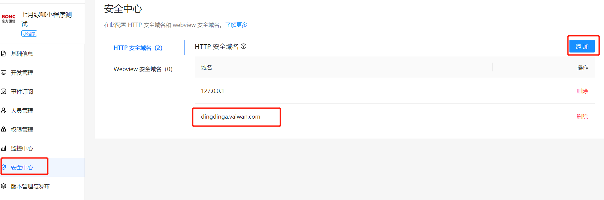
Task: Click the BONC 东方国信 logo
Action: point(9,19)
